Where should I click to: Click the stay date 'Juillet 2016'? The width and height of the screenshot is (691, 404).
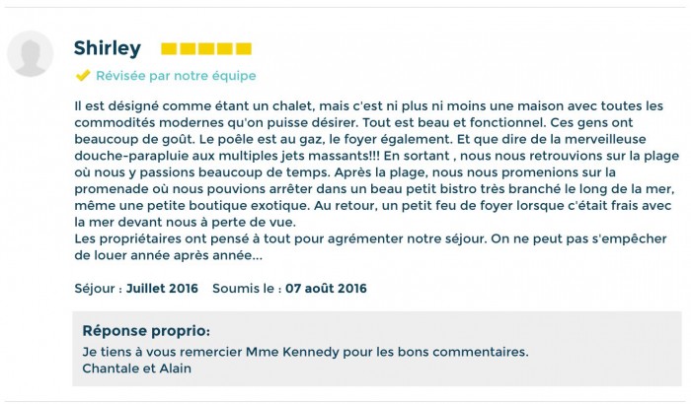tap(162, 289)
